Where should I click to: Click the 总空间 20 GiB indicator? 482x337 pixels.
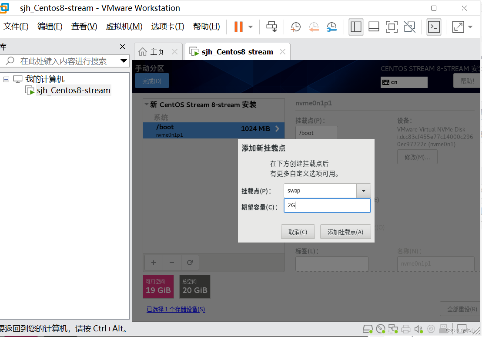coord(195,286)
